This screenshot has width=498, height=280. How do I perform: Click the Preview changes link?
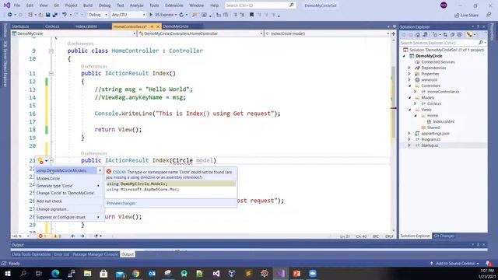[121, 203]
